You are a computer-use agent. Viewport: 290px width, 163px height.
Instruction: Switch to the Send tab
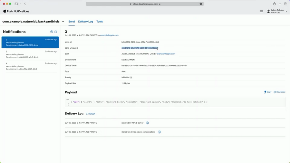(72, 22)
